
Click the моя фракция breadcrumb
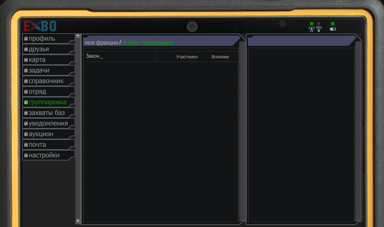point(101,42)
